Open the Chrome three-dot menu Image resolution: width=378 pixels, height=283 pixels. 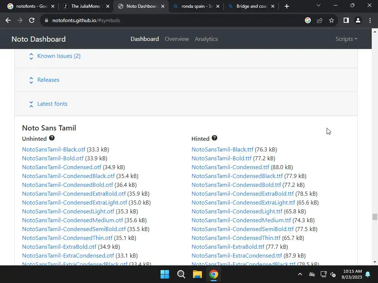click(370, 21)
